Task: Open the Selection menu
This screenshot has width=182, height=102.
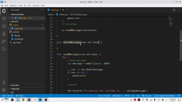Action: point(13,5)
